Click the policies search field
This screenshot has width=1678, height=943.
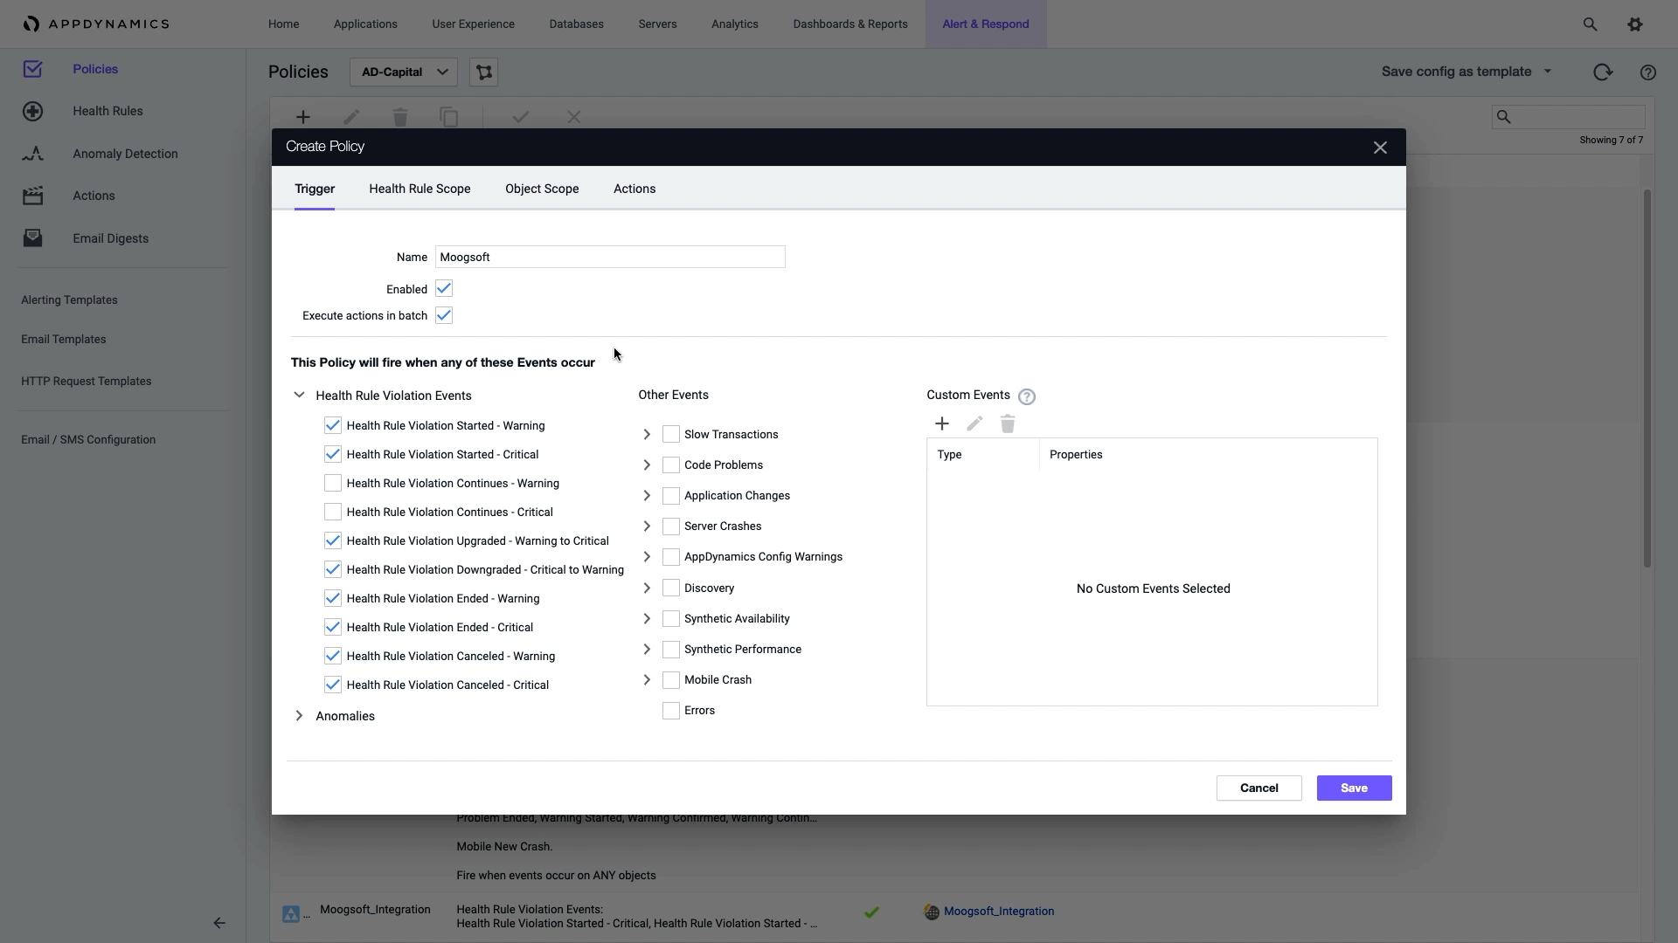(x=1569, y=116)
